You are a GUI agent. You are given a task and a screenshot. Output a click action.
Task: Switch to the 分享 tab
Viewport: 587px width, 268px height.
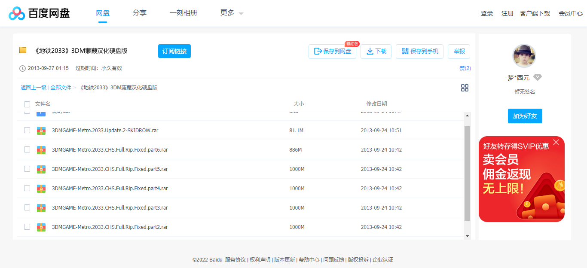click(139, 13)
